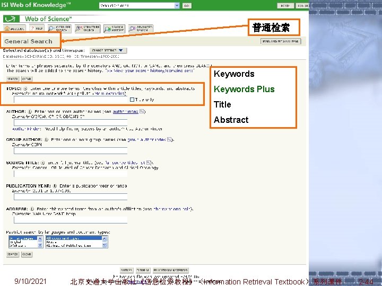
Task: Open the product selector dropdown at top
Action: pos(139,5)
